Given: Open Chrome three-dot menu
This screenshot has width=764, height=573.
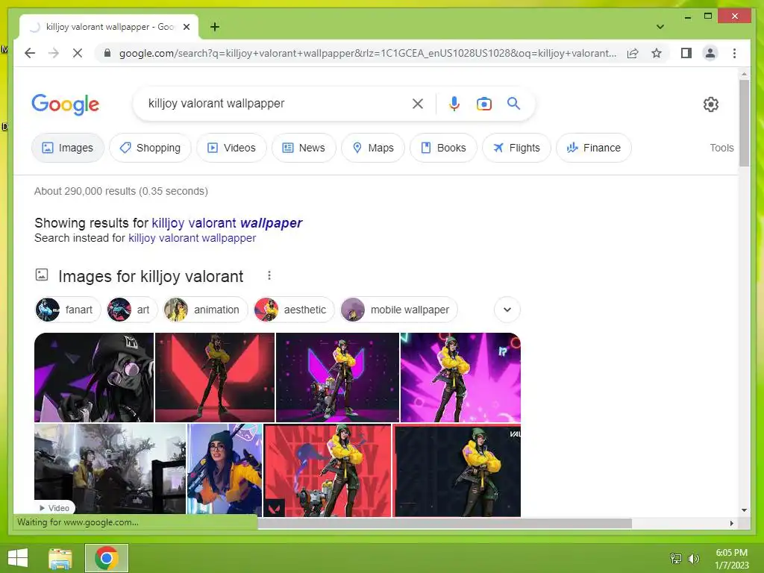Looking at the screenshot, I should click(734, 53).
